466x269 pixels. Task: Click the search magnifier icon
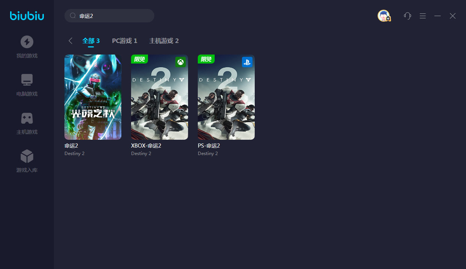(73, 16)
